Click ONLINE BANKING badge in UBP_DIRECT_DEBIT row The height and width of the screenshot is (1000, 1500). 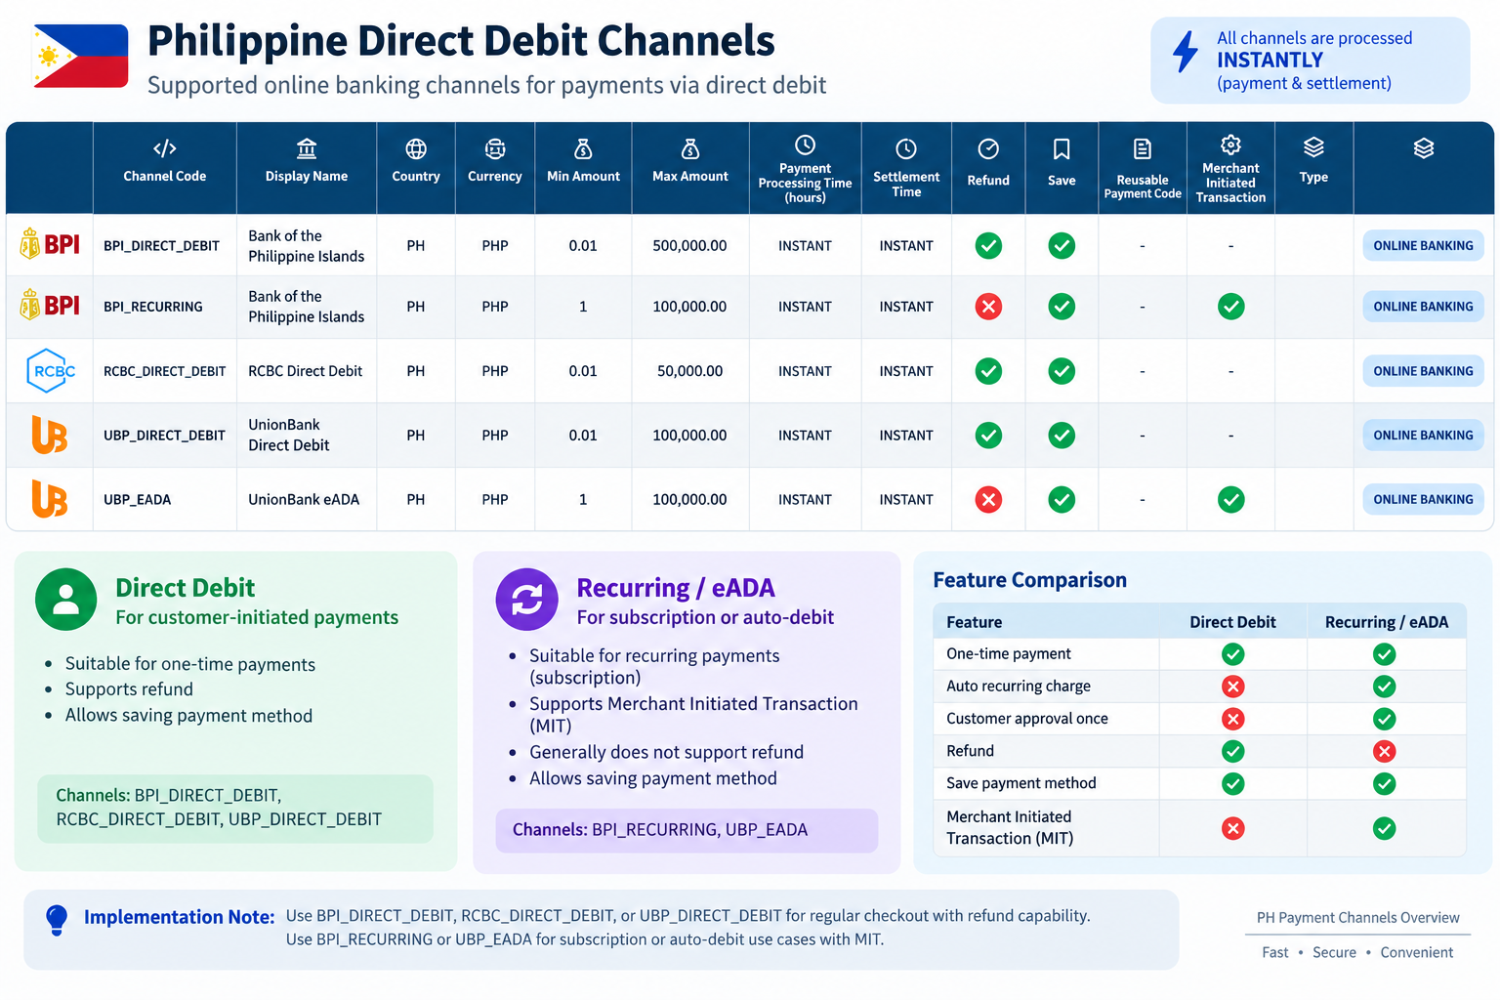pyautogui.click(x=1423, y=436)
